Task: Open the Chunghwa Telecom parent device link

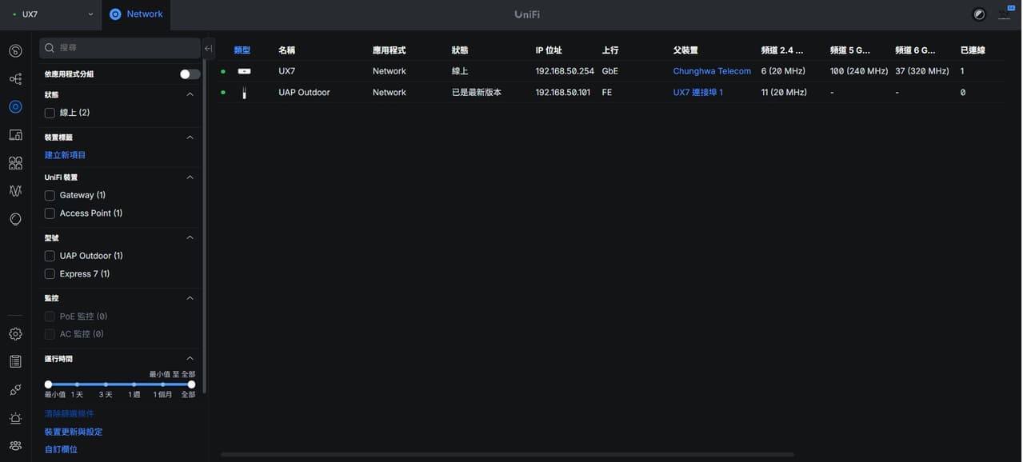Action: pyautogui.click(x=712, y=71)
